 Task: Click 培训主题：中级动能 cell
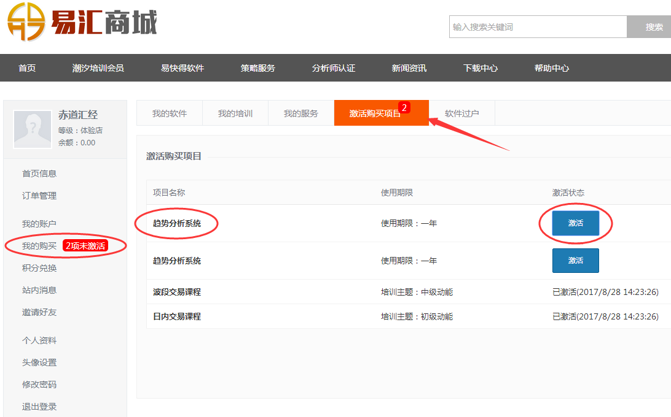(x=417, y=292)
